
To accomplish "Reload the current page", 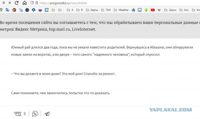I will pyautogui.click(x=17, y=3).
